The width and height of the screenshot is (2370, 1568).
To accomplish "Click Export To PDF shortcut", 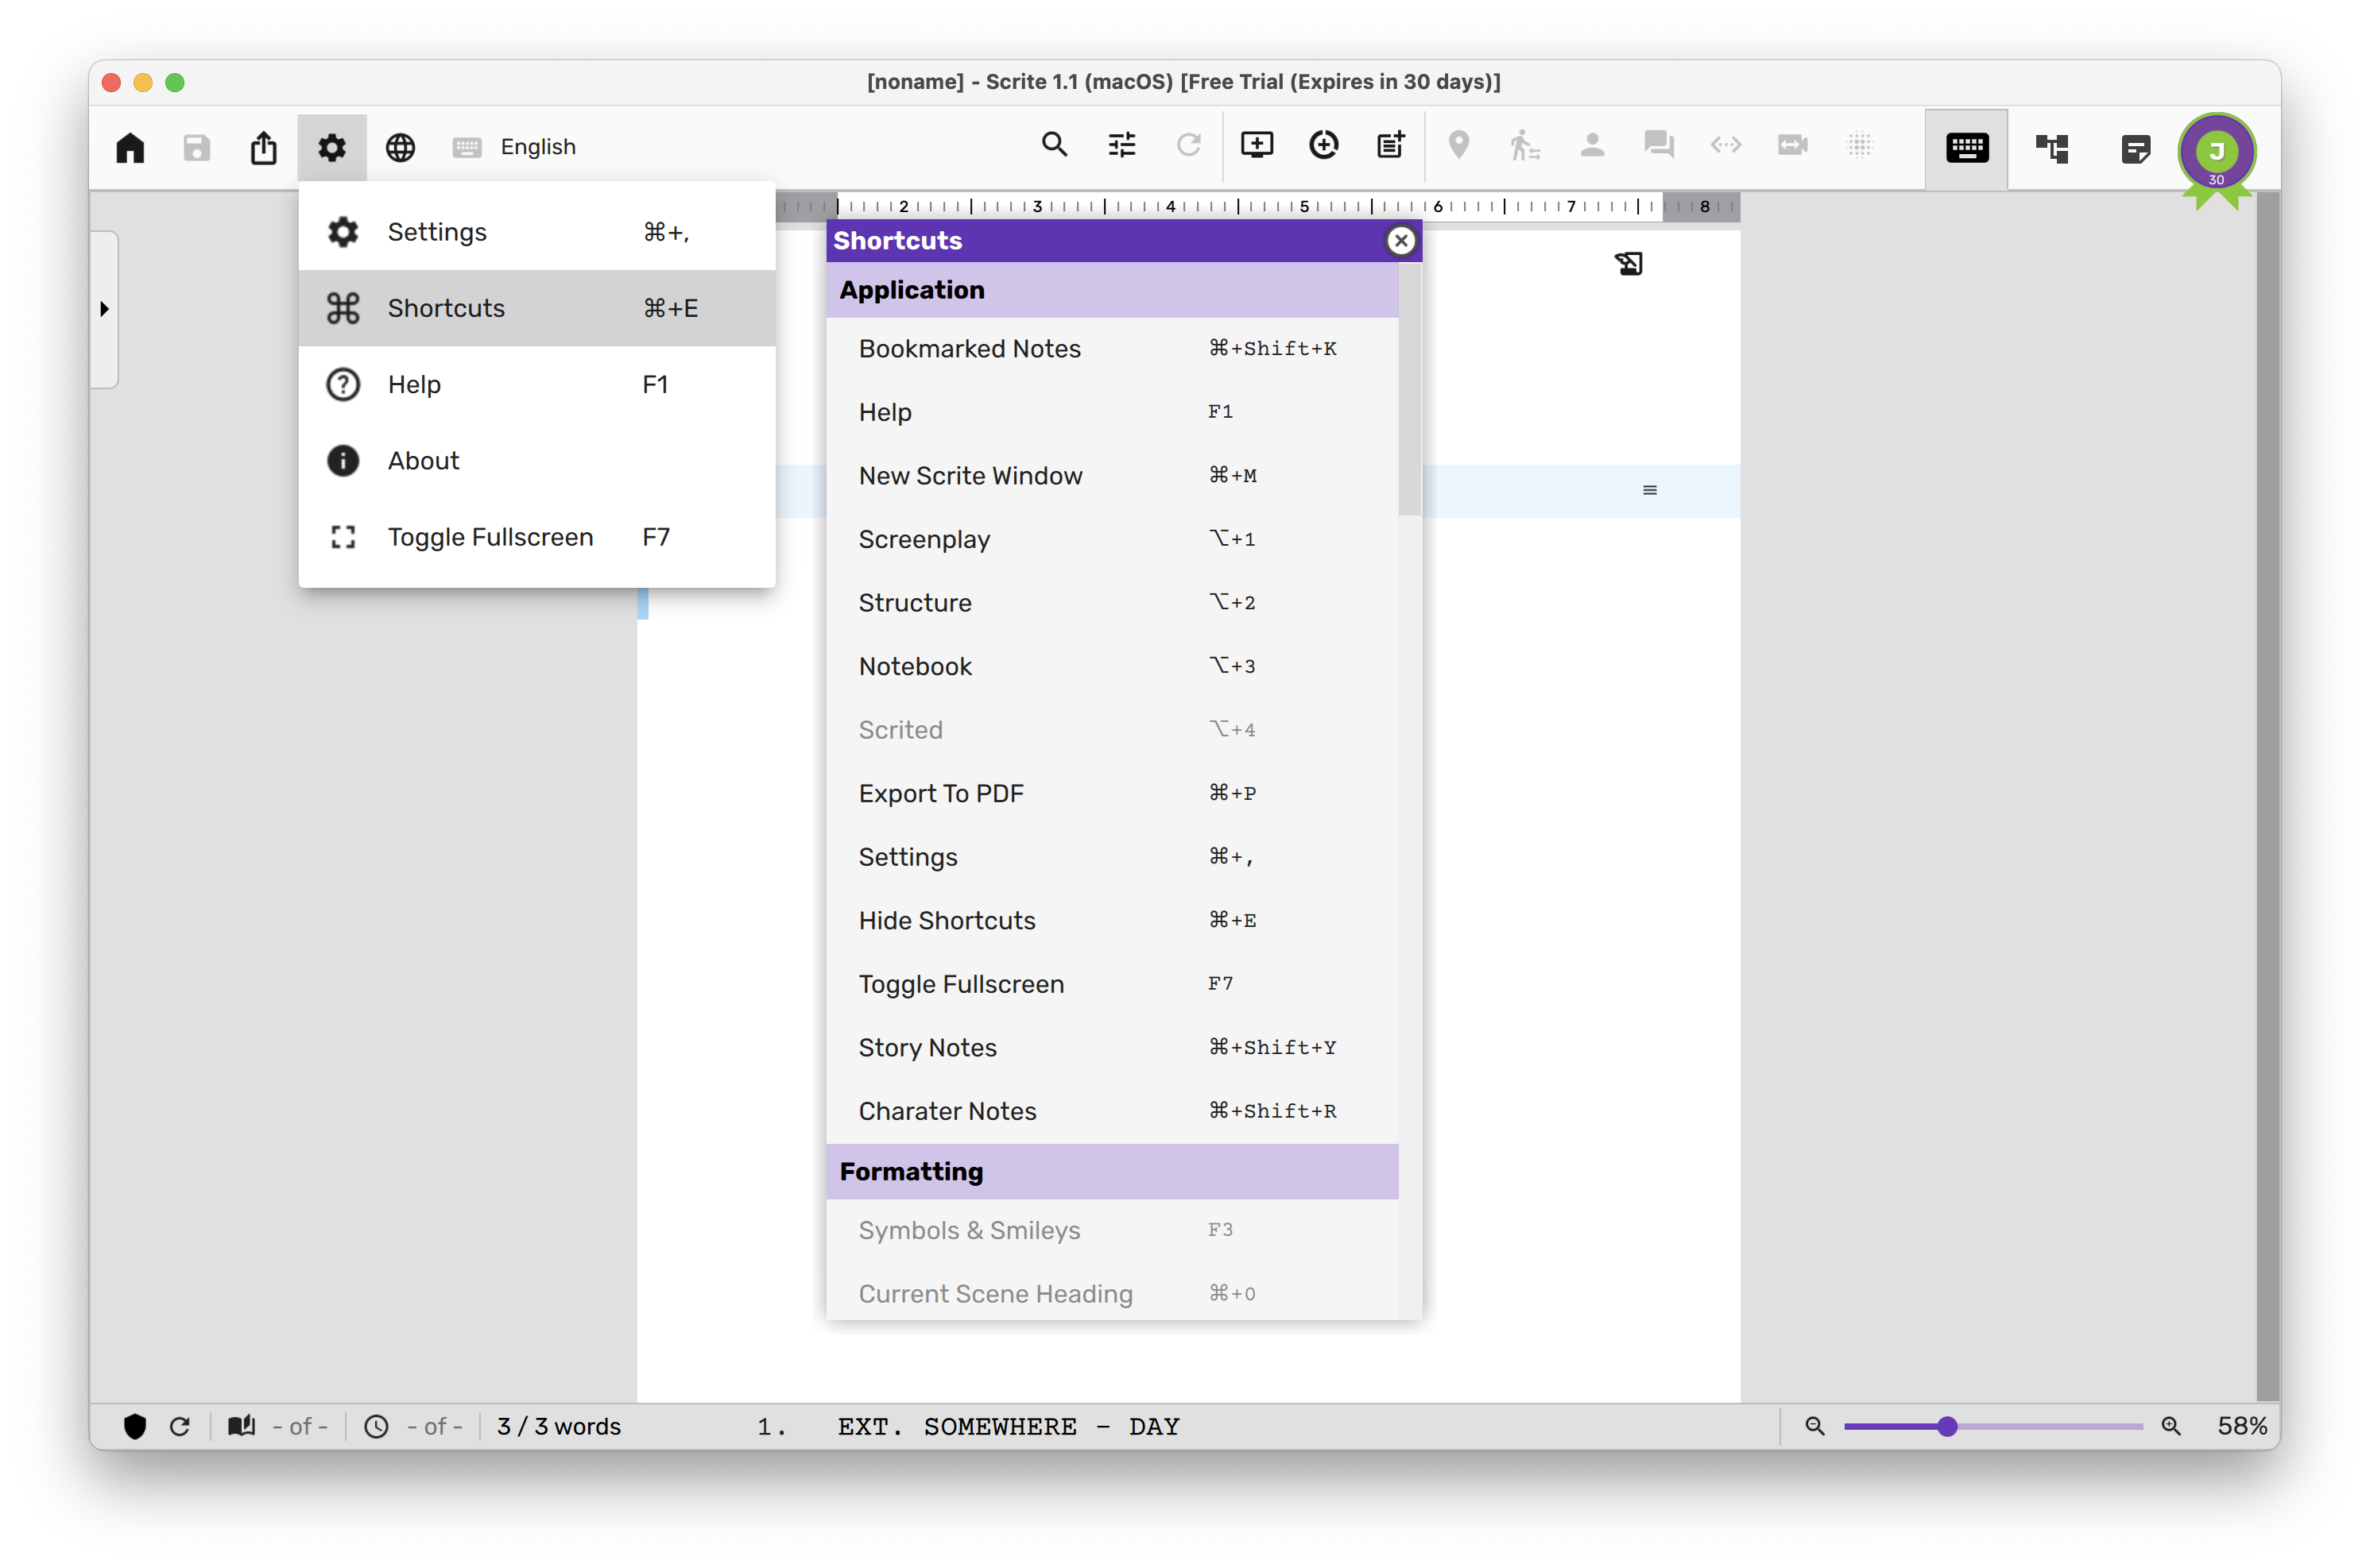I will point(1111,794).
